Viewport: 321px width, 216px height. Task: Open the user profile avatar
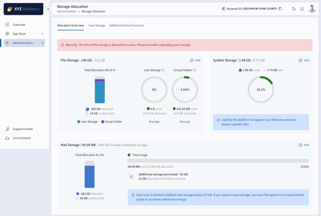pos(312,9)
